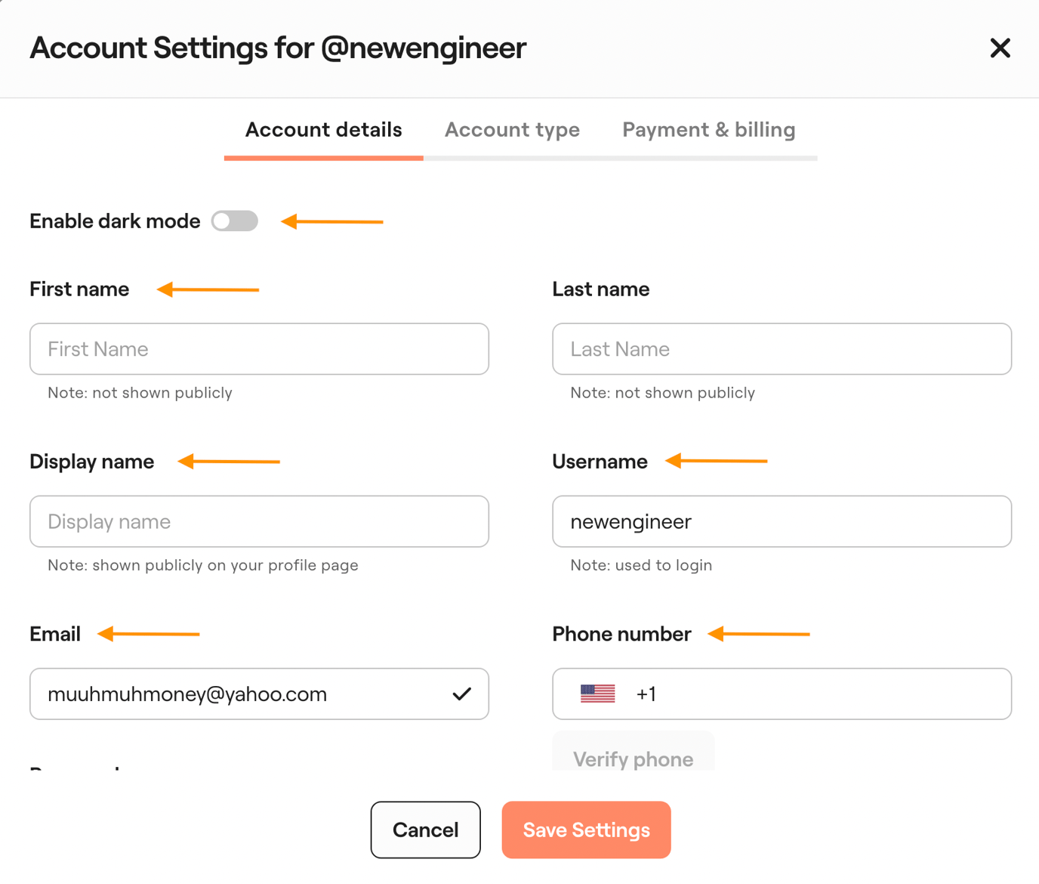Click the Verify phone button

pyautogui.click(x=634, y=759)
